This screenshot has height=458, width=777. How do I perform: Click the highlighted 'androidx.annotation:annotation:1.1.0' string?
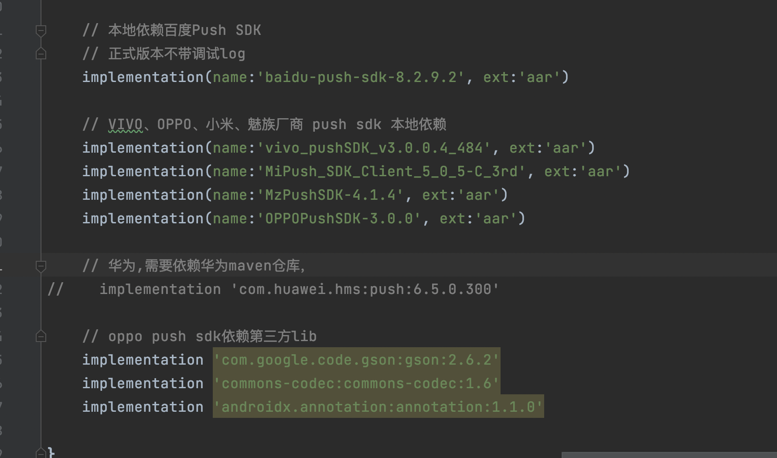[x=378, y=407]
